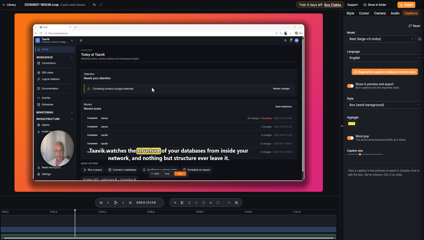Screen dimensions: 424x240
Task: Click the plus icon in the timeline toolbar
Action: pyautogui.click(x=175, y=203)
